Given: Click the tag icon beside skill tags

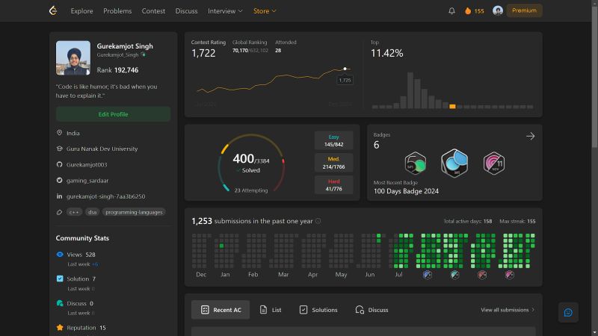Looking at the screenshot, I should point(60,212).
